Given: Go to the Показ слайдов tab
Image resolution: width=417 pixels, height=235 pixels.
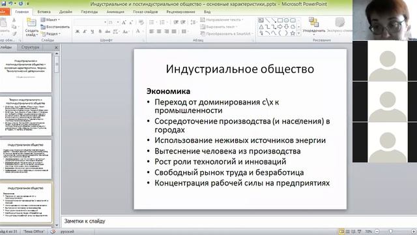Looking at the screenshot, I should (x=145, y=12).
